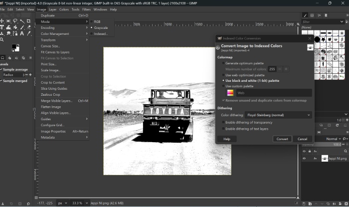Viewport: 349px width, 207px height.
Task: Enable dithering of transparency checkbox
Action: click(x=223, y=122)
